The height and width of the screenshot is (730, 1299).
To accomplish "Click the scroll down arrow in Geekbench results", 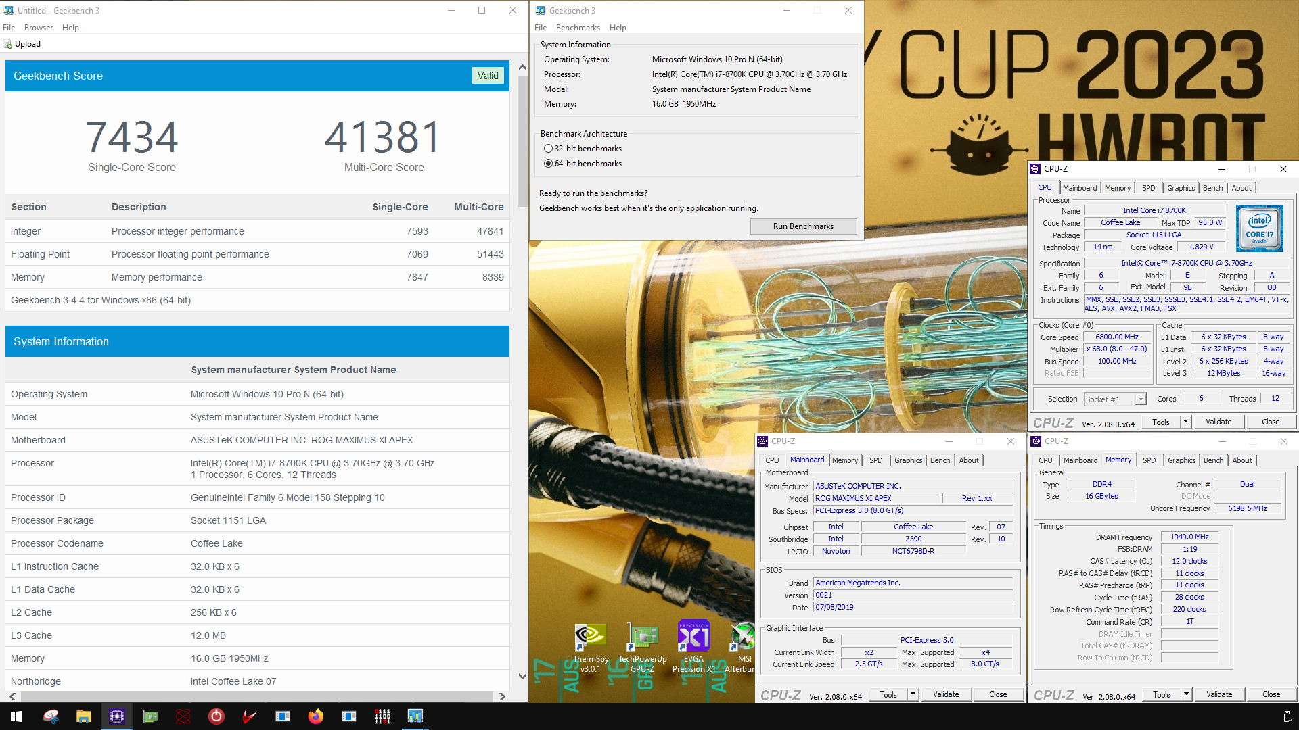I will [522, 676].
